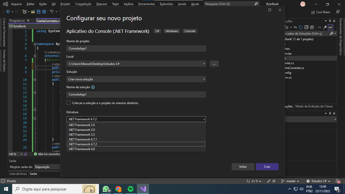Expand the master branch selector
The width and height of the screenshot is (345, 194).
290,181
